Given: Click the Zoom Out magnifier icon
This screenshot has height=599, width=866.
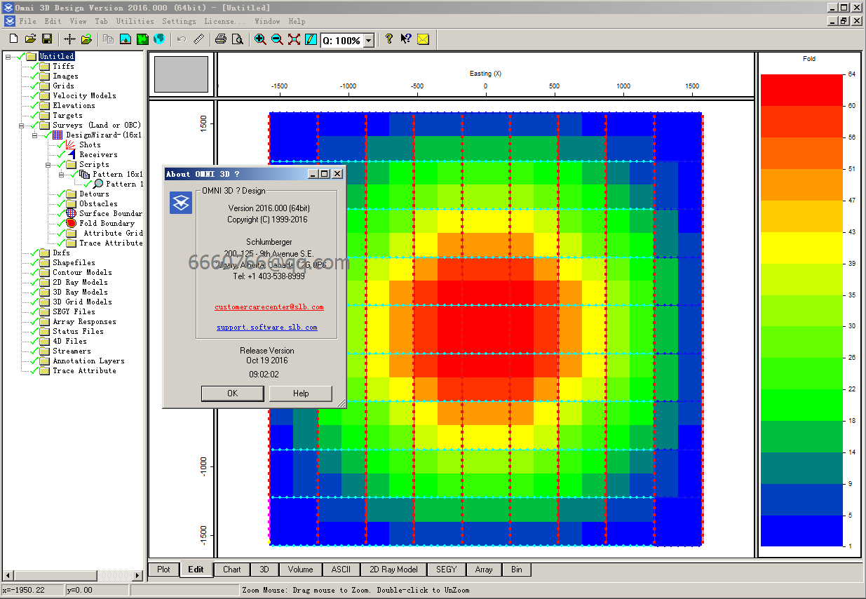Looking at the screenshot, I should [x=277, y=39].
